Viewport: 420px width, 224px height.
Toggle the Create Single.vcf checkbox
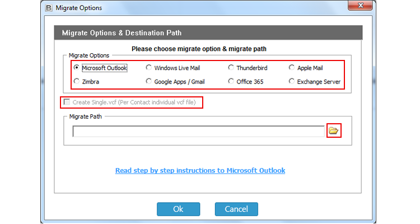[x=67, y=102]
